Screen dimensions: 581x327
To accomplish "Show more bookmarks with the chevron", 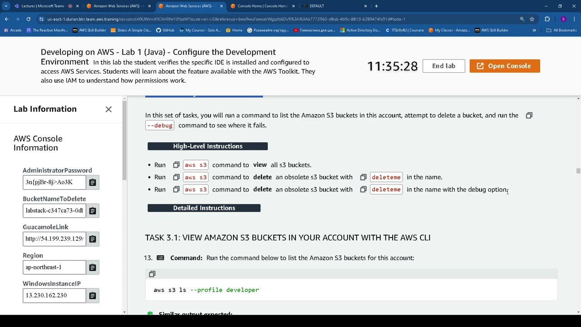I will [534, 30].
